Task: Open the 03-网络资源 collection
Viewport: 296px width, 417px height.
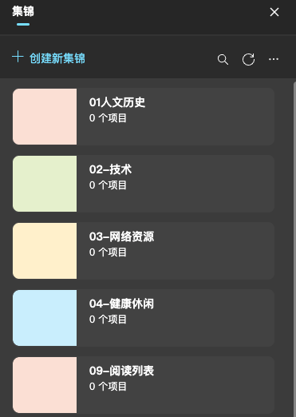Action: click(x=144, y=251)
